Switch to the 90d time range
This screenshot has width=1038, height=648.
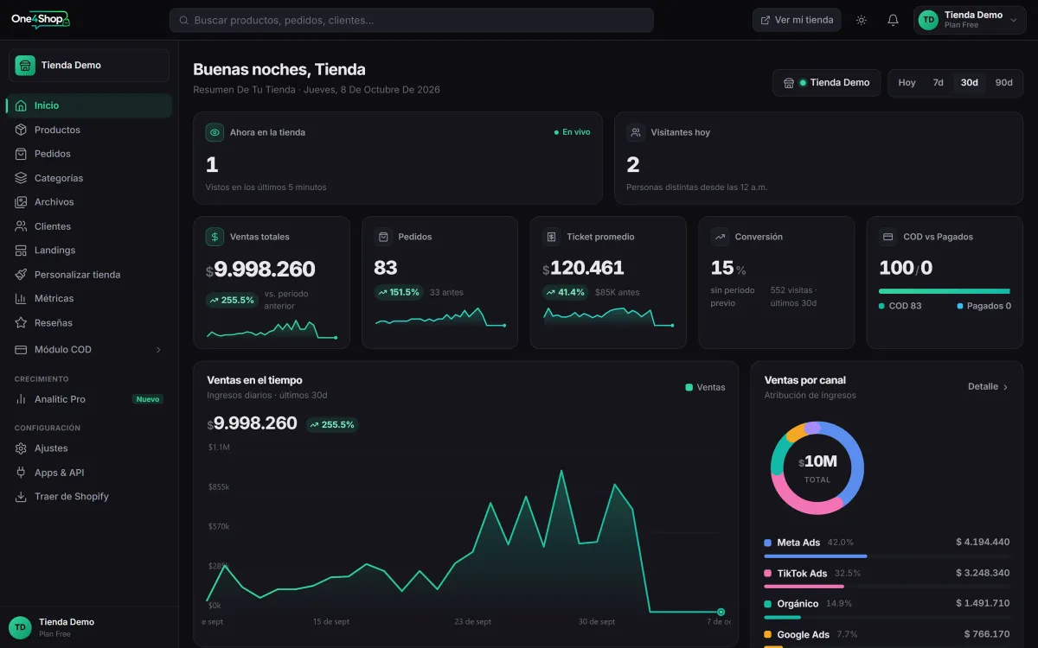1003,83
